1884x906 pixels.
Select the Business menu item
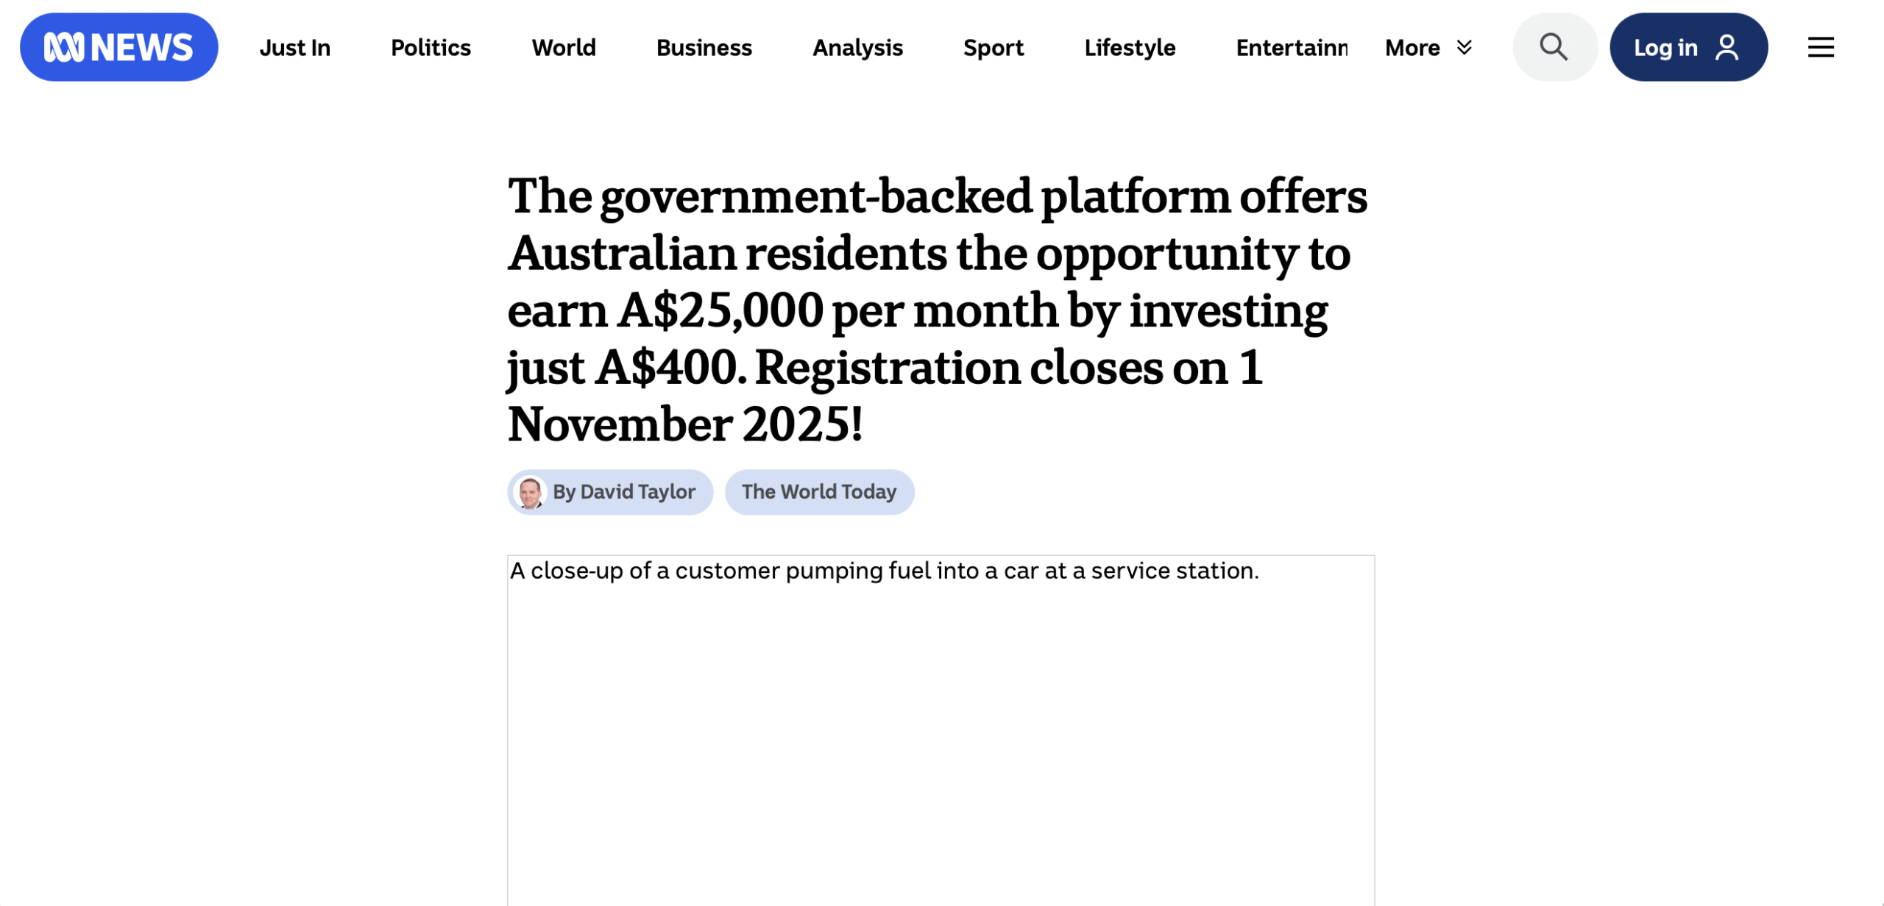point(704,48)
